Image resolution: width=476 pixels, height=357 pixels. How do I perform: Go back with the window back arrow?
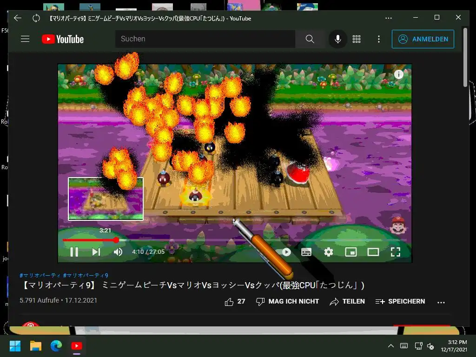tap(18, 18)
